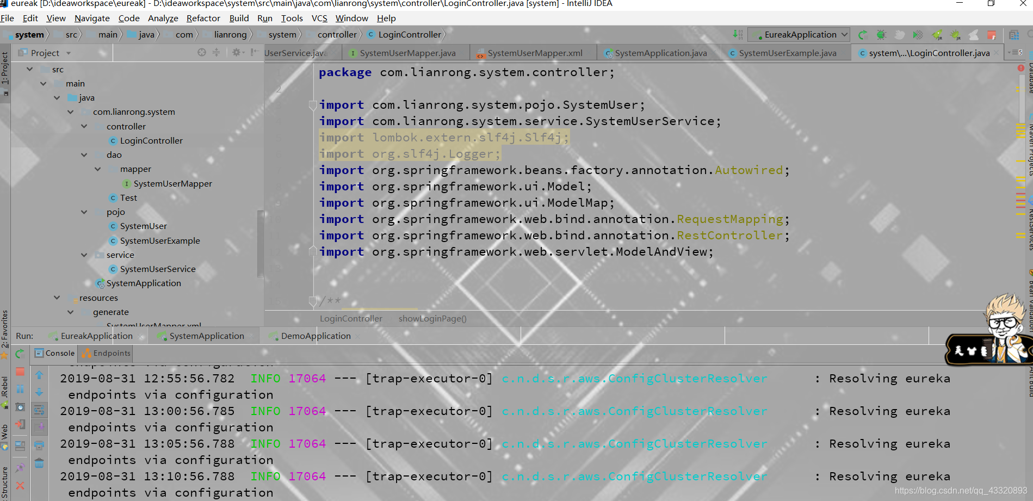The height and width of the screenshot is (501, 1033).
Task: Click the LoginController editor breadcrumb
Action: click(x=351, y=319)
